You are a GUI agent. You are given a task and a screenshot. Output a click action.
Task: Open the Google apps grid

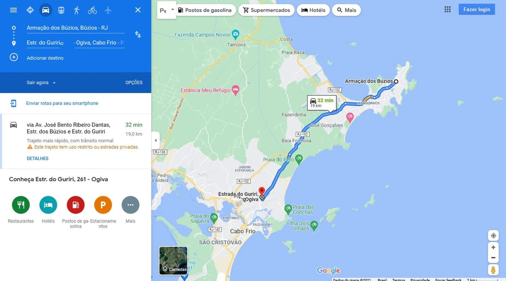[x=448, y=10]
